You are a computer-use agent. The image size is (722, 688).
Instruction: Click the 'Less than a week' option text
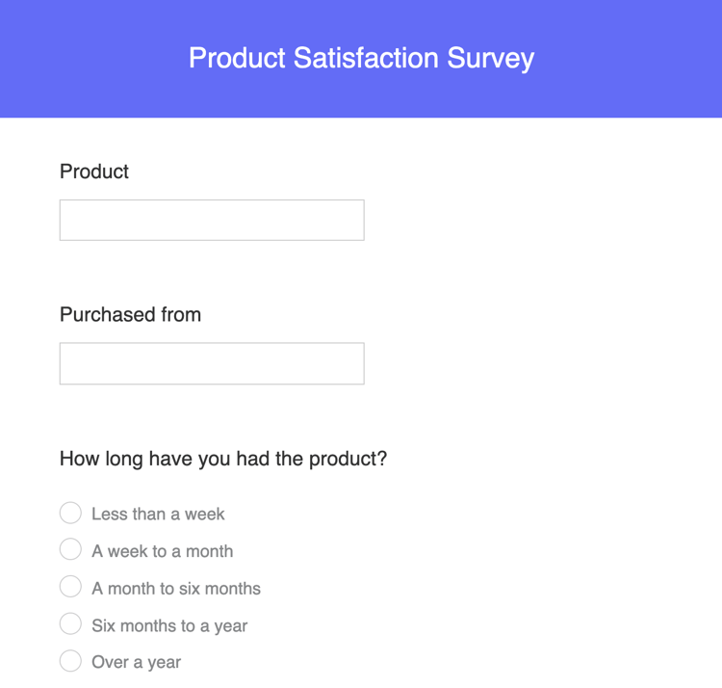tap(158, 514)
